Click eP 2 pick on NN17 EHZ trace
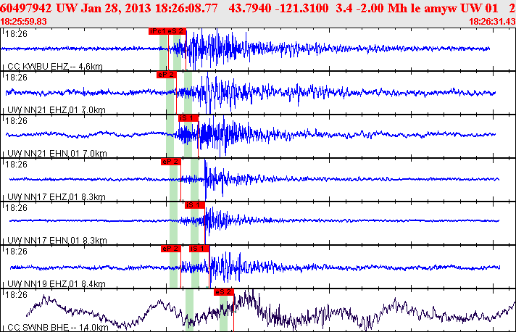516x332 pixels. pyautogui.click(x=170, y=161)
